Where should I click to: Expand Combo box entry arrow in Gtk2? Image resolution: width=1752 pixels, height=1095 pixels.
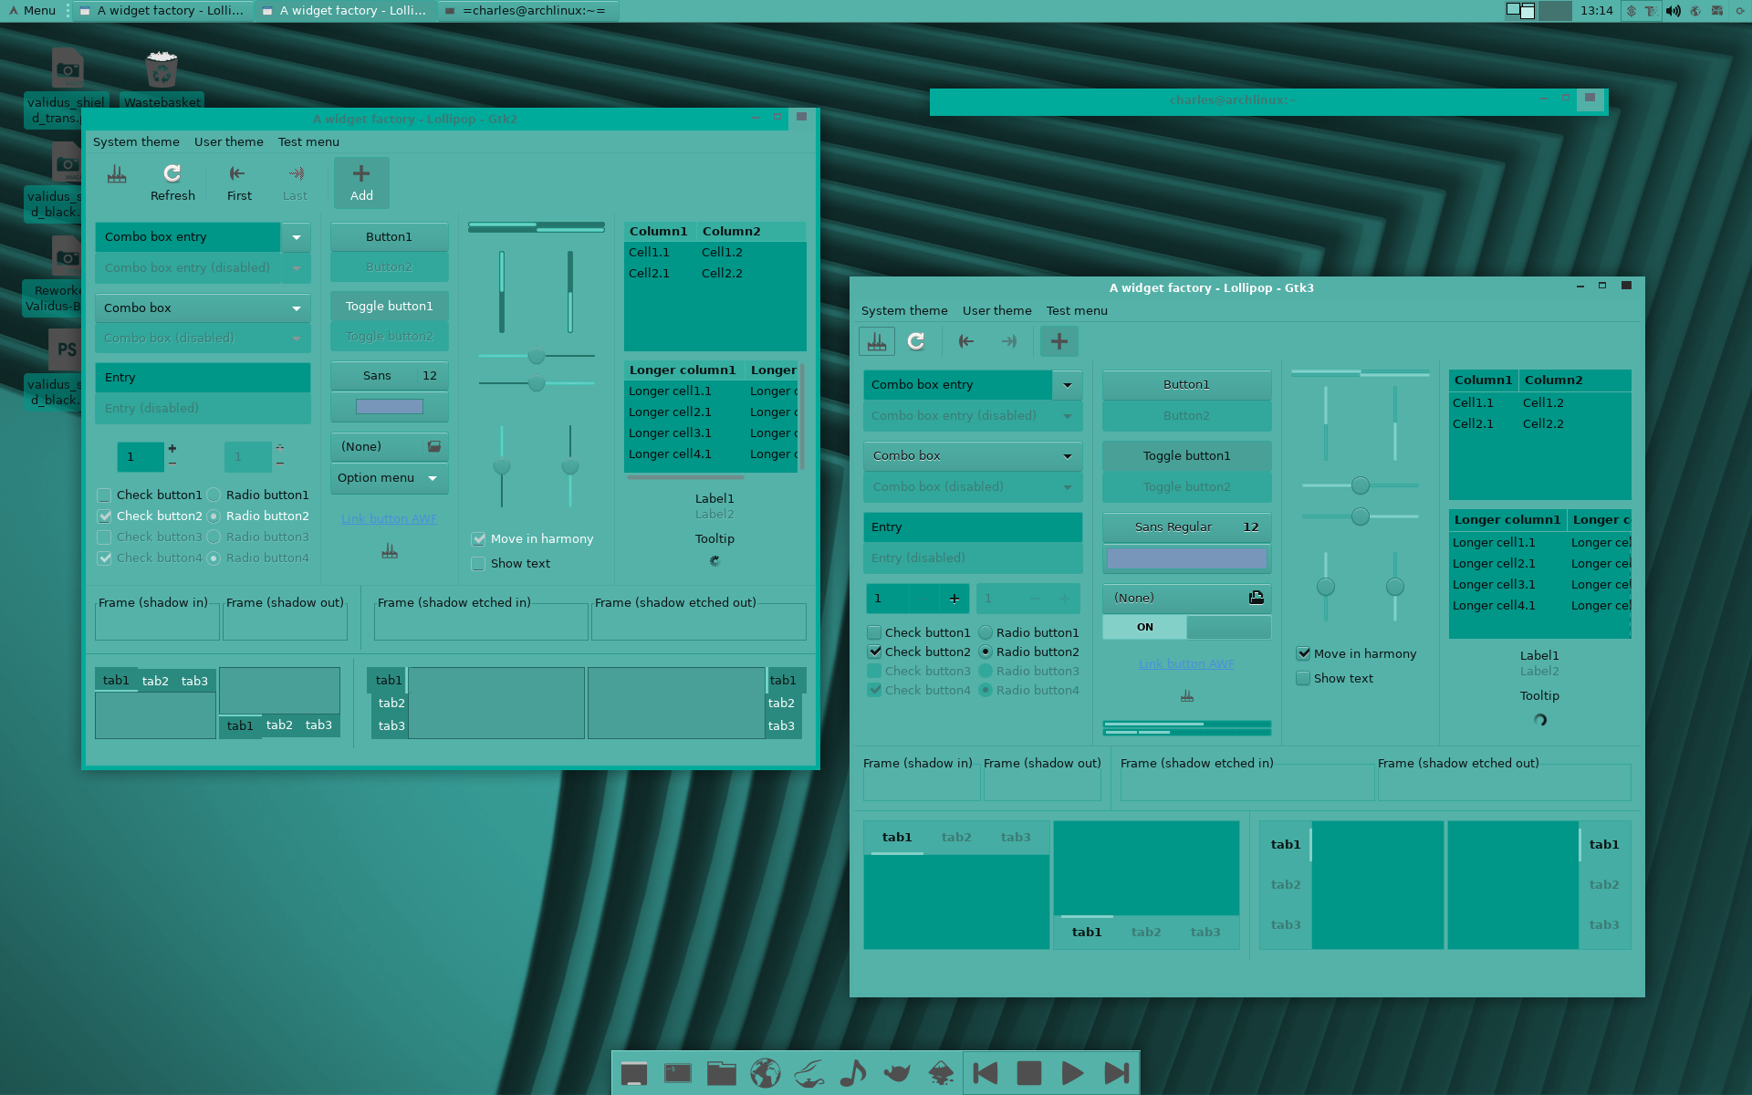[x=296, y=236]
